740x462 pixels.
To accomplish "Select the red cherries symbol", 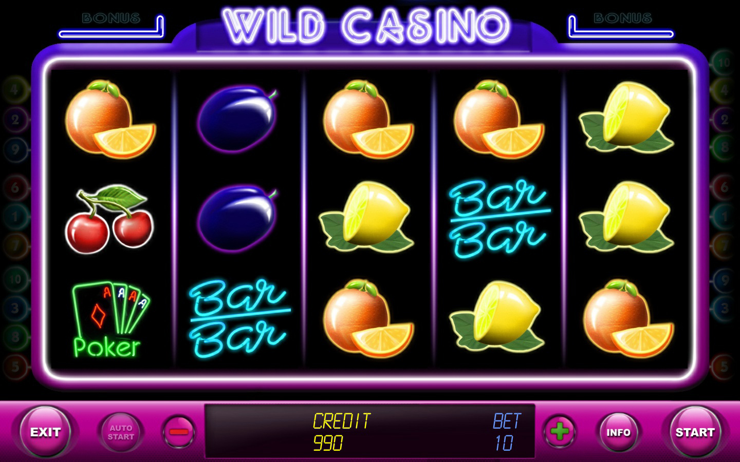I will pos(109,219).
